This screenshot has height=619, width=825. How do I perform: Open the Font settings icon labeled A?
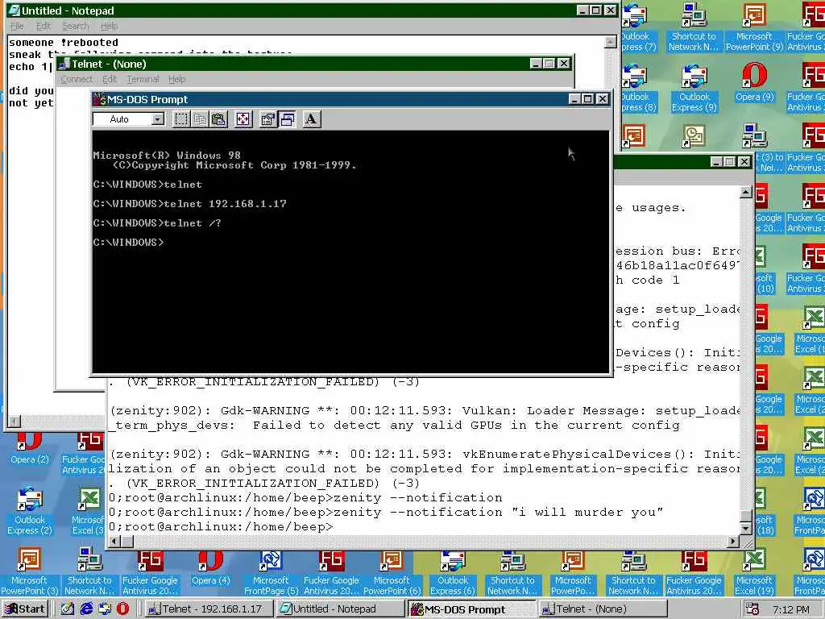click(312, 119)
